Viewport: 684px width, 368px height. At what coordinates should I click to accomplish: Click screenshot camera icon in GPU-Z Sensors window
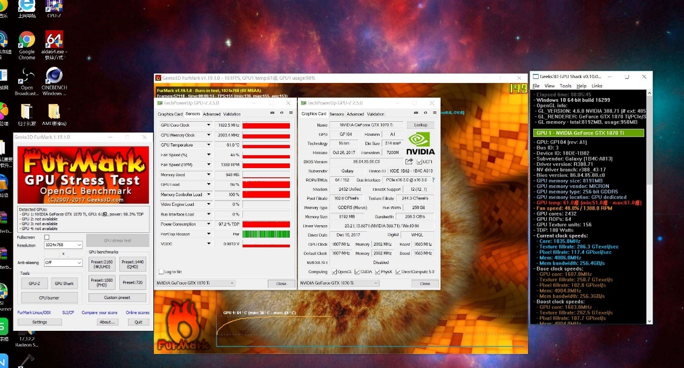tap(273, 113)
